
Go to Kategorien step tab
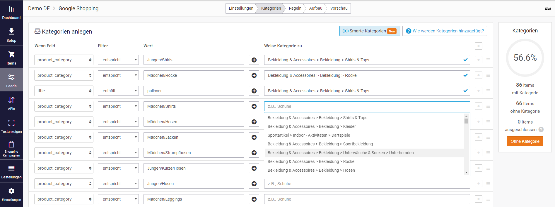(271, 8)
